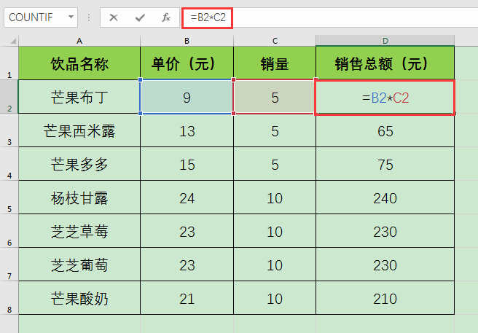The image size is (478, 333).
Task: Select column D header
Action: [385, 41]
